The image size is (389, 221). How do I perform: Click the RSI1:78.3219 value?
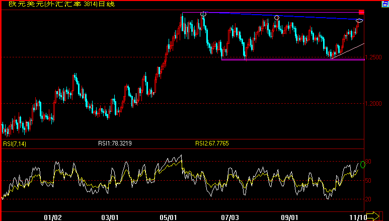click(x=115, y=143)
